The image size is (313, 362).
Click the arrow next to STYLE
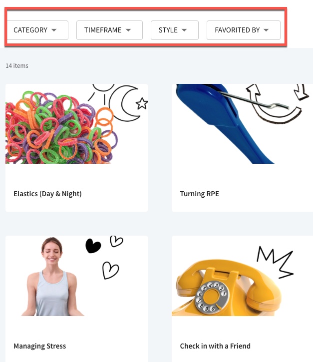(184, 30)
